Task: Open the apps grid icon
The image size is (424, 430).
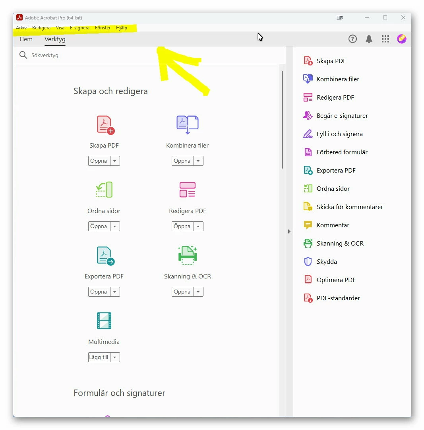Action: coord(385,39)
